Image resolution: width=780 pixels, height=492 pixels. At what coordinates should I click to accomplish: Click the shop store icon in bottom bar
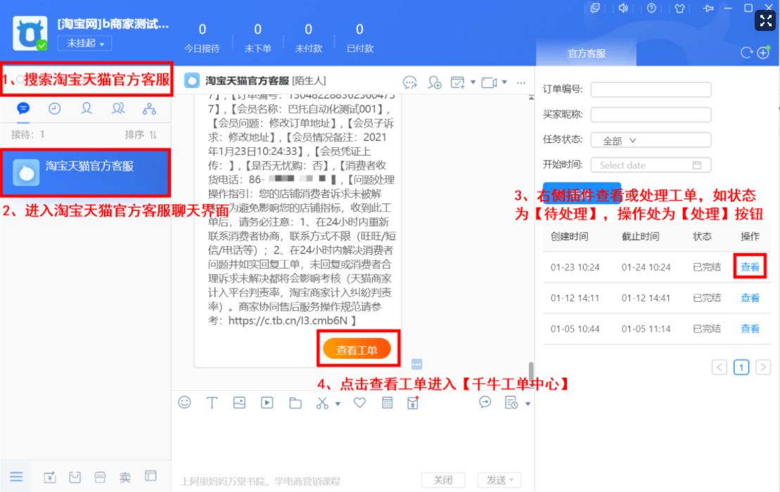[100, 477]
